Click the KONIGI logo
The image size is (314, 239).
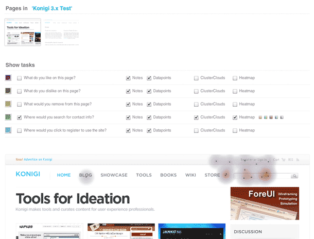[28, 174]
